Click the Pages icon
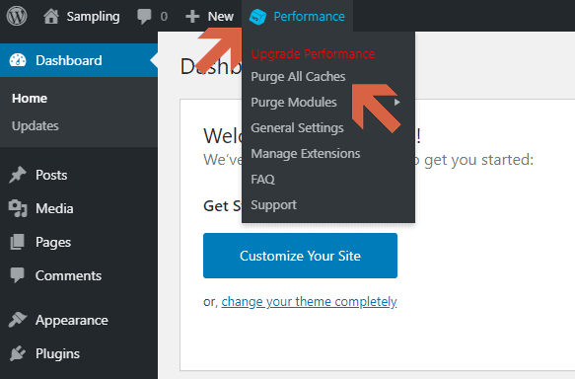The width and height of the screenshot is (575, 379). (x=17, y=242)
